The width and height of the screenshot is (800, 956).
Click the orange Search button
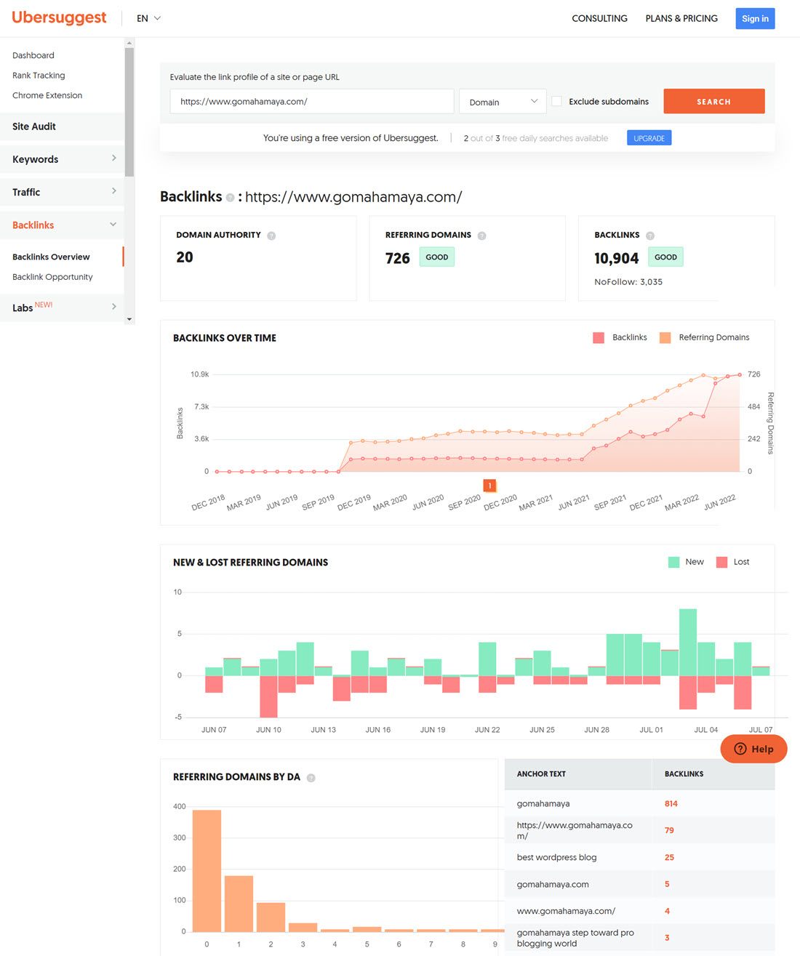click(714, 102)
